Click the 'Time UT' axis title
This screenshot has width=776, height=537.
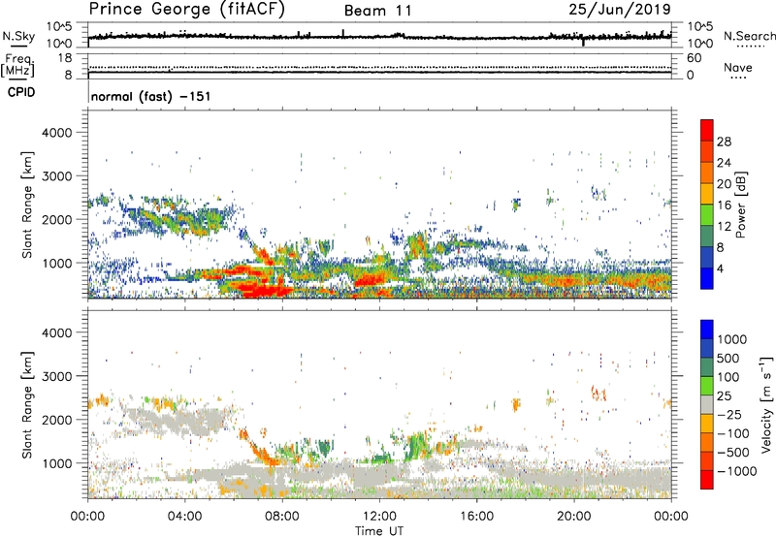point(379,531)
